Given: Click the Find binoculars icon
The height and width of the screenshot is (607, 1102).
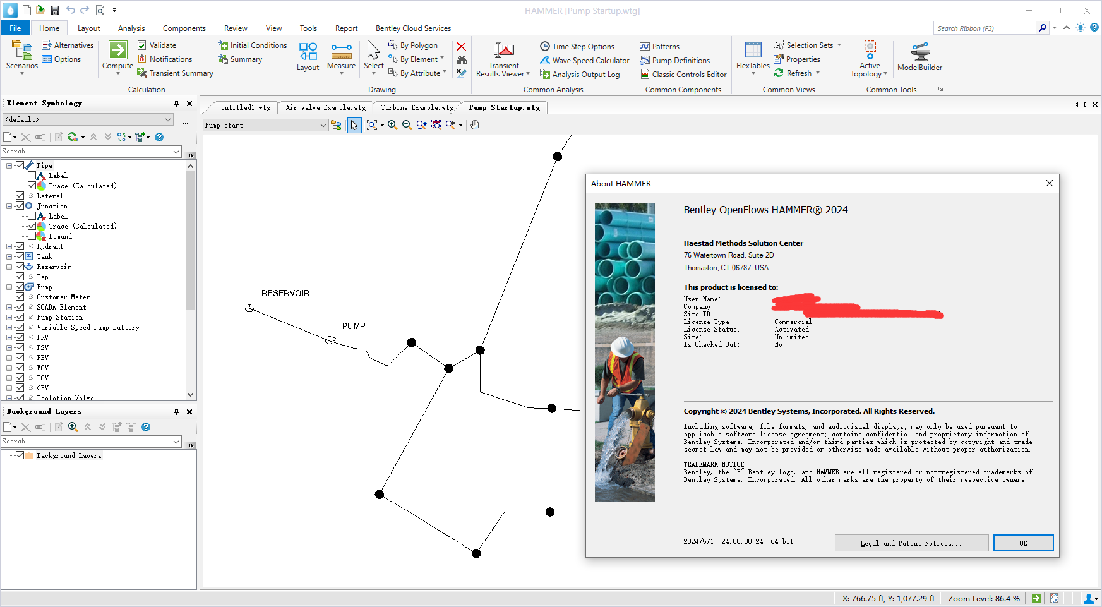Looking at the screenshot, I should tap(462, 60).
